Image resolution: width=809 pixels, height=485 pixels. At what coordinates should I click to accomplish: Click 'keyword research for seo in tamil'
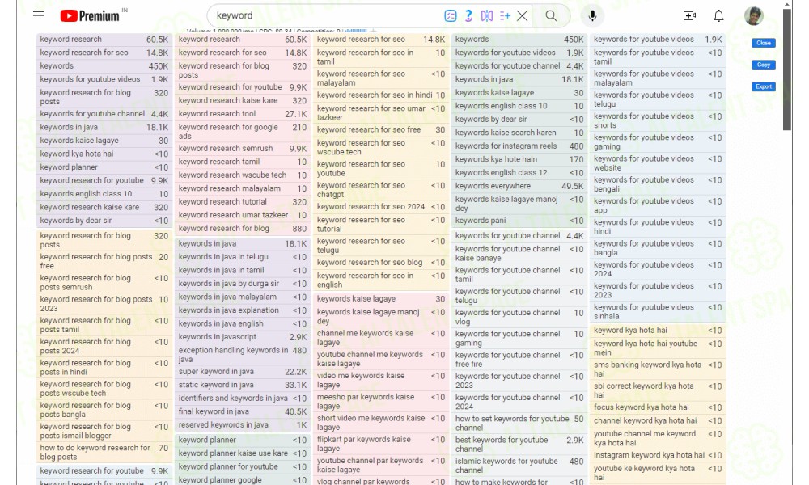(x=381, y=57)
